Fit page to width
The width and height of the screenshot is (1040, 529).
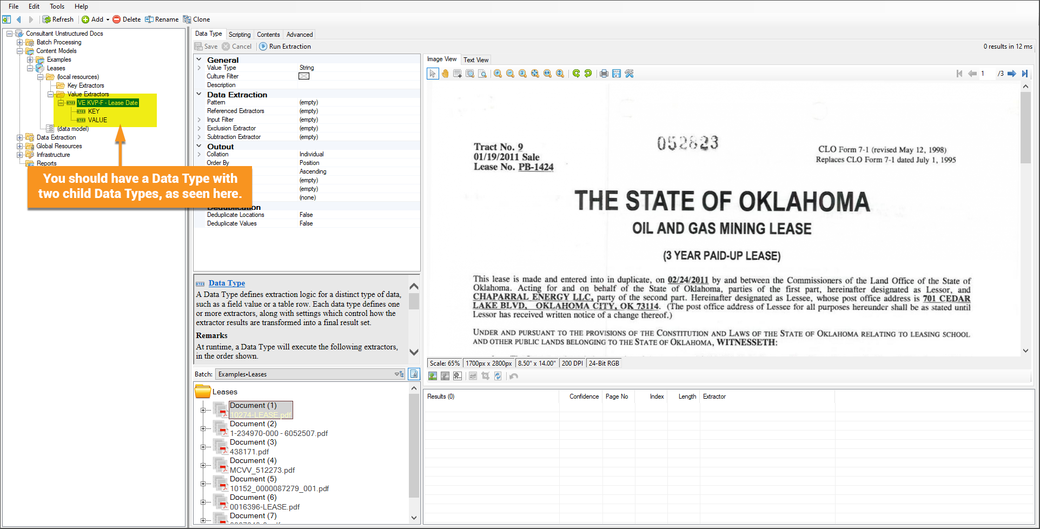547,74
